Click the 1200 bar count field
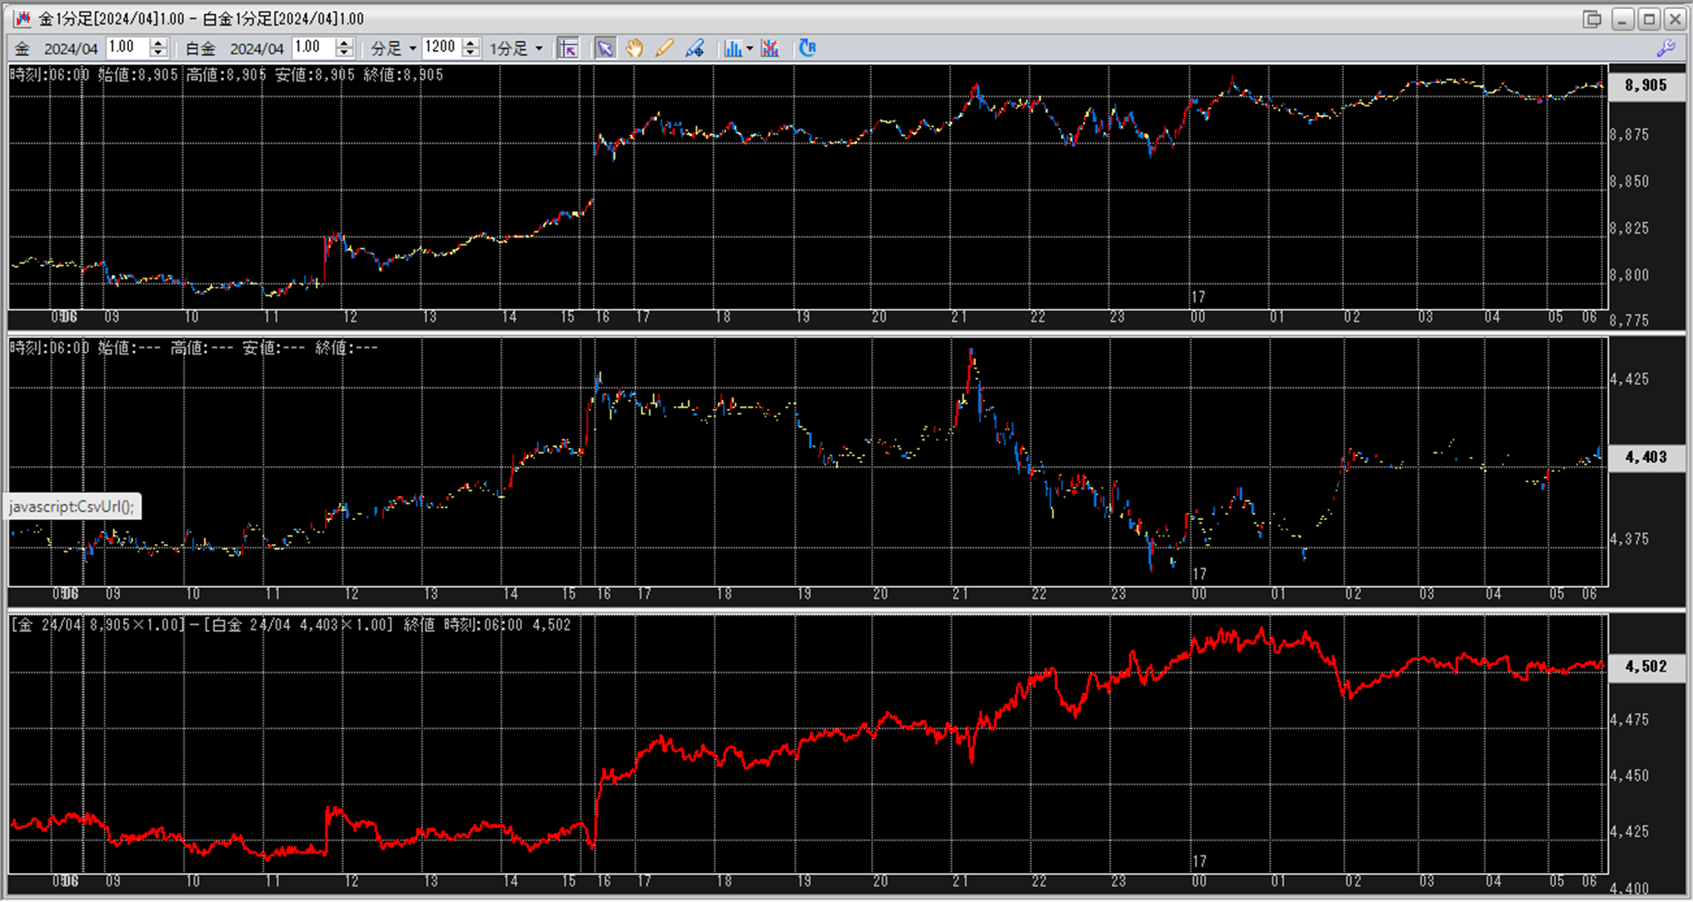Viewport: 1693px width, 902px height. (441, 47)
